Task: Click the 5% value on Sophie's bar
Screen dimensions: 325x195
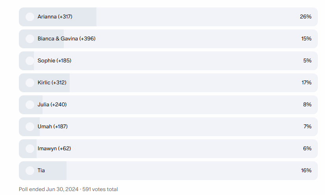Action: coord(307,61)
